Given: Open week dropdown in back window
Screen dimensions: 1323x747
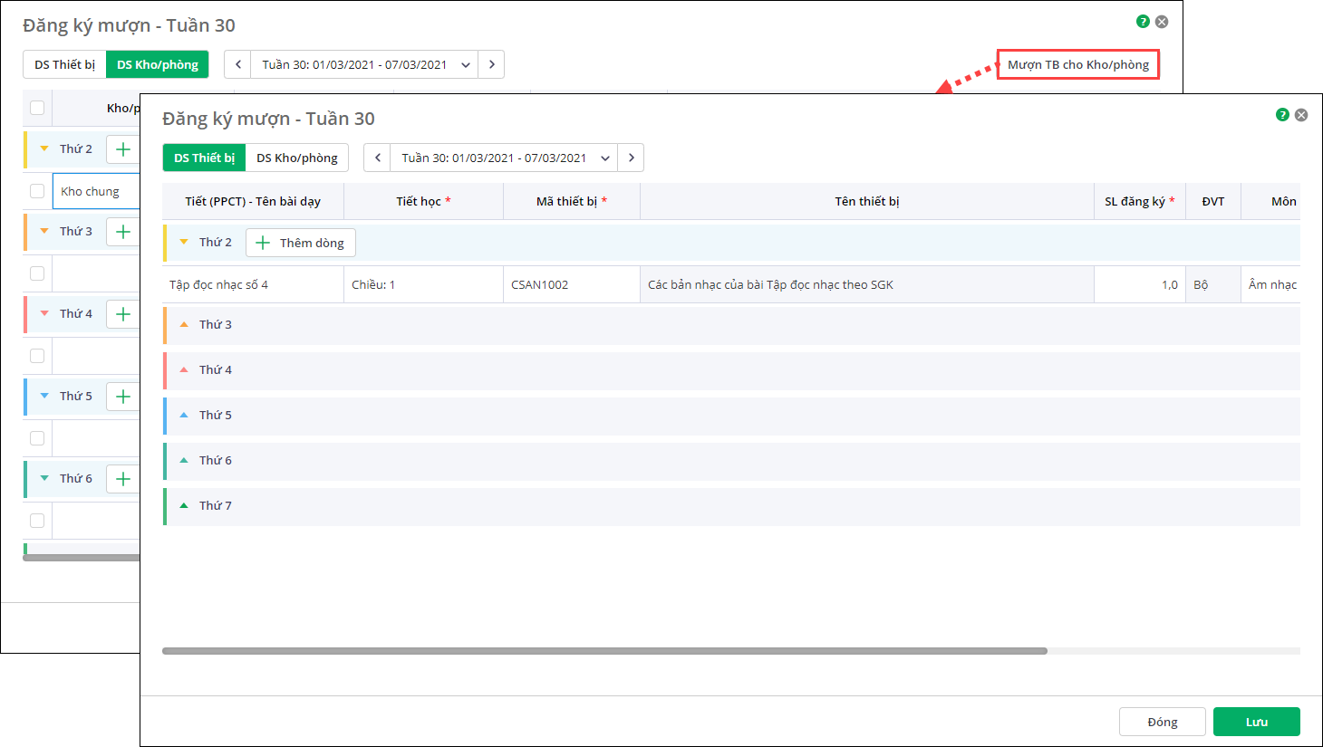Looking at the screenshot, I should coord(465,65).
